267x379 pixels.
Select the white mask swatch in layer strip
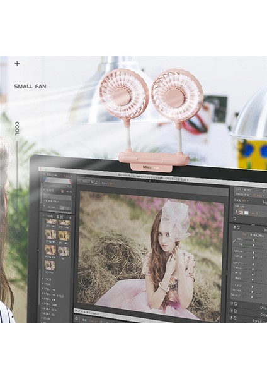(246, 213)
